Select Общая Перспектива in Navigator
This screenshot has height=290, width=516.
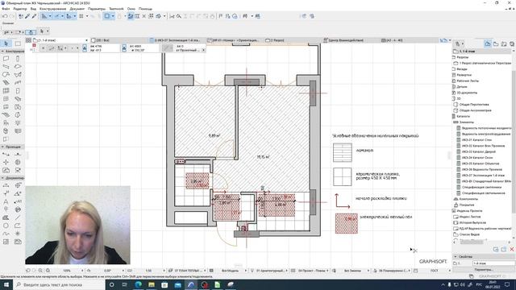(x=474, y=105)
